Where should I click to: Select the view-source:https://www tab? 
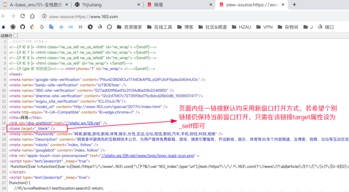coord(251,4)
